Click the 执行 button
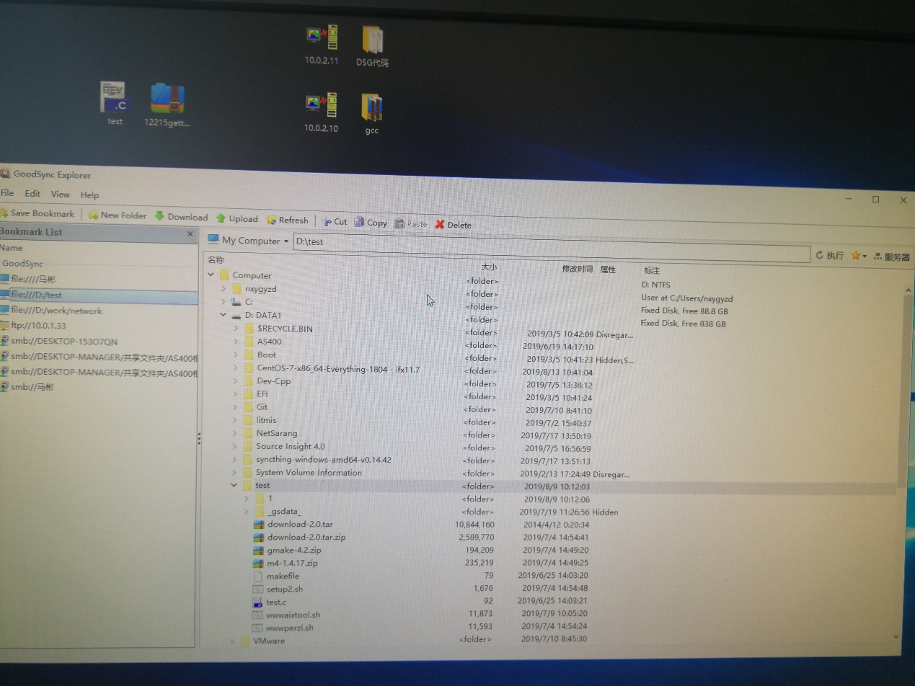The image size is (915, 686). [x=829, y=255]
